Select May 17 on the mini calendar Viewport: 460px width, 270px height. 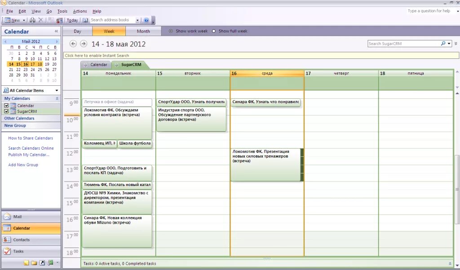click(x=32, y=64)
